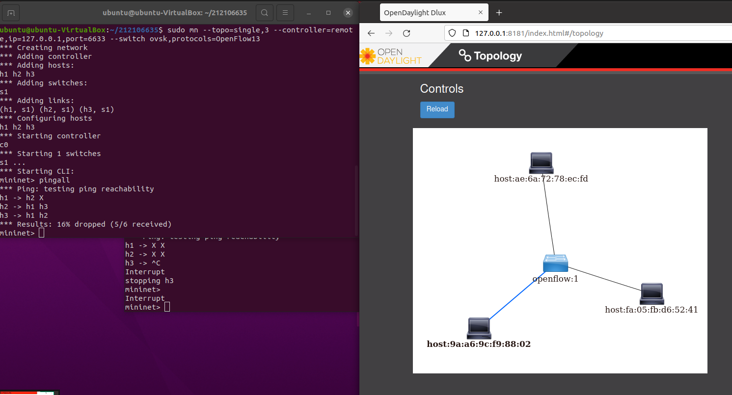Click the terminal title ubuntu@ubuntu-VirtualBox

[175, 13]
